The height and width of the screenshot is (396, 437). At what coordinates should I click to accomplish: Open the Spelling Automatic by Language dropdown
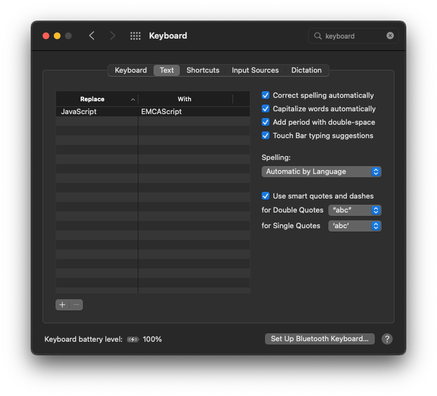322,171
